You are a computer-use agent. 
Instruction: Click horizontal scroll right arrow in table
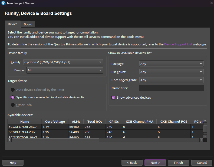(x=201, y=140)
